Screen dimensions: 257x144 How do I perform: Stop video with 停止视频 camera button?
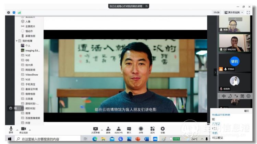click(x=23, y=129)
